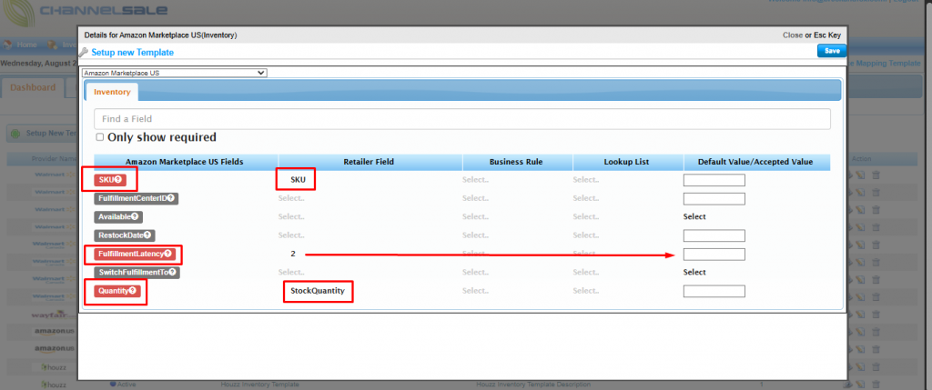The height and width of the screenshot is (390, 932).
Task: Open the Lookup List selector for RestockDate row
Action: pyautogui.click(x=586, y=235)
